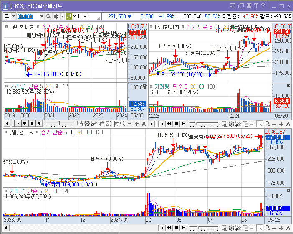The height and width of the screenshot is (234, 293).
Task: Click overlap-windows icon in monthly chart toolbar
Action: click(101, 124)
